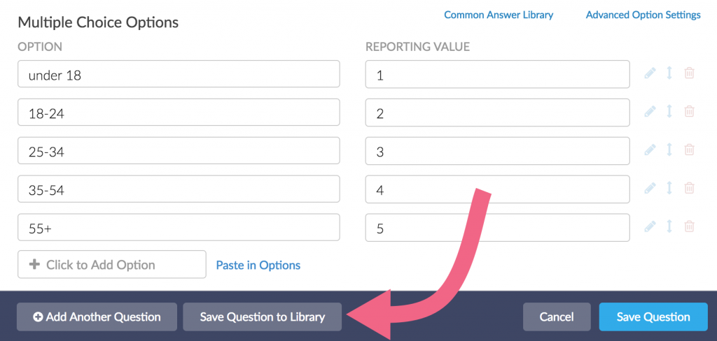
Task: Click reorder arrow icon for '18-24' row
Action: tap(669, 111)
